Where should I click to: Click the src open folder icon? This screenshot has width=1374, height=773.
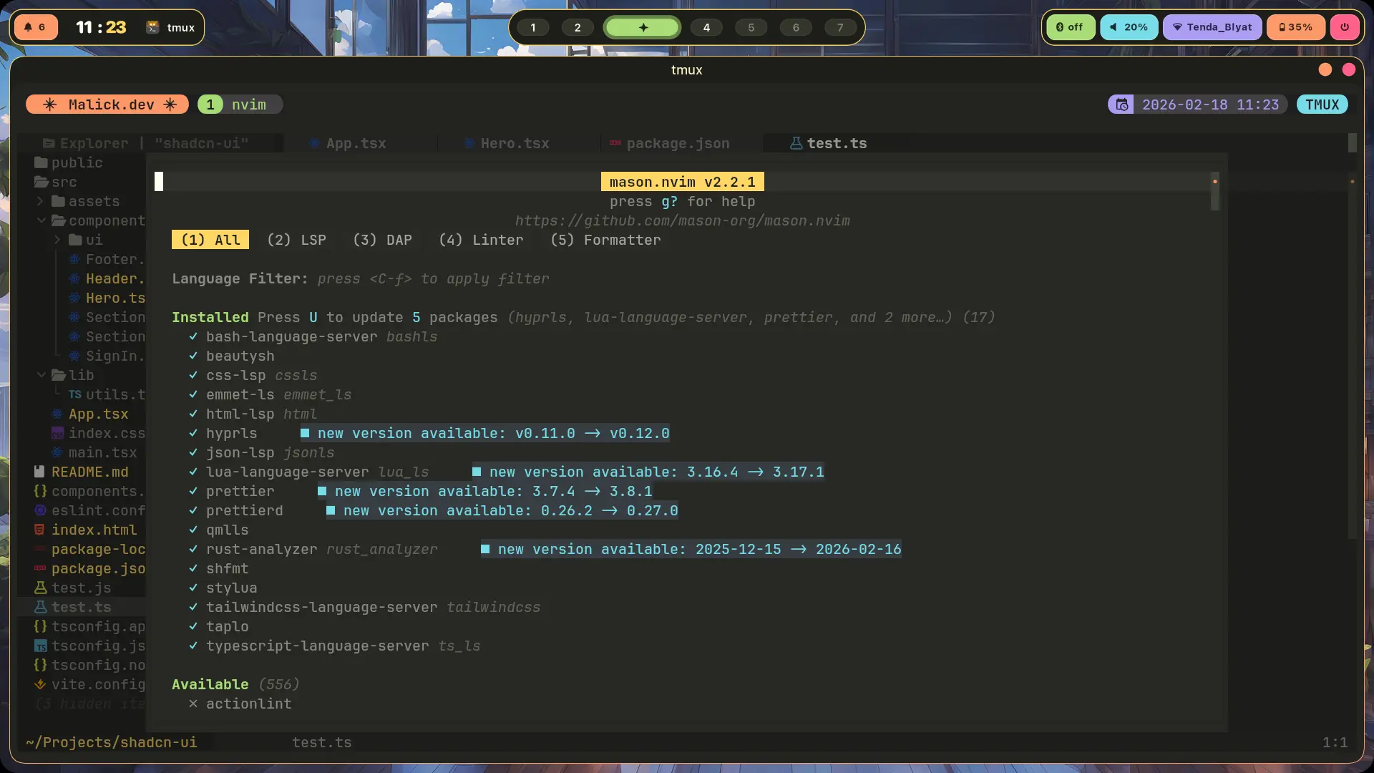[x=42, y=182]
